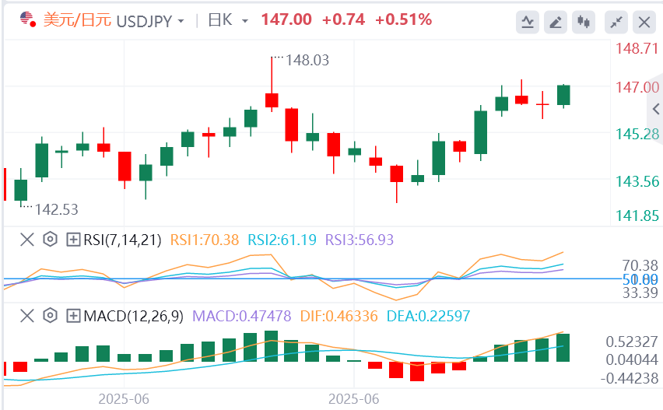Open MACD indicator settings gear
Viewport: 663px width, 410px height.
pos(51,316)
